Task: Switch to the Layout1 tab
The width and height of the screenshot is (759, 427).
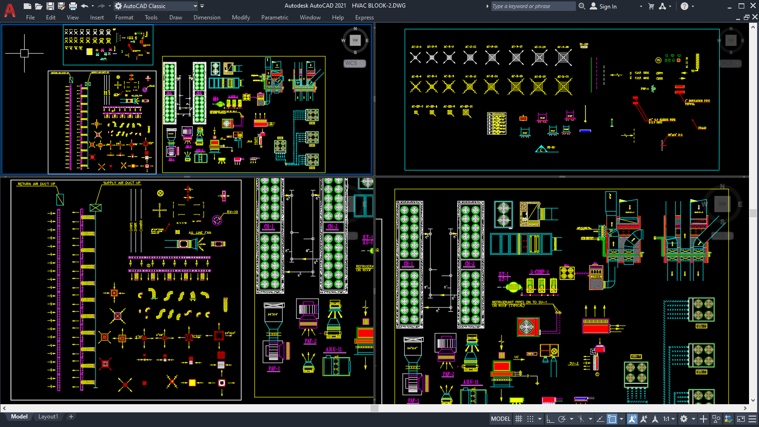Action: pyautogui.click(x=48, y=416)
